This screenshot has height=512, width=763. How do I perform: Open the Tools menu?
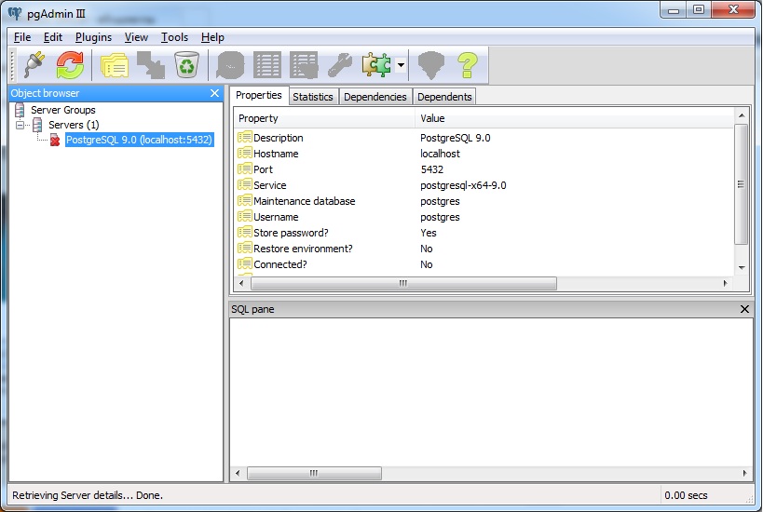pos(175,37)
